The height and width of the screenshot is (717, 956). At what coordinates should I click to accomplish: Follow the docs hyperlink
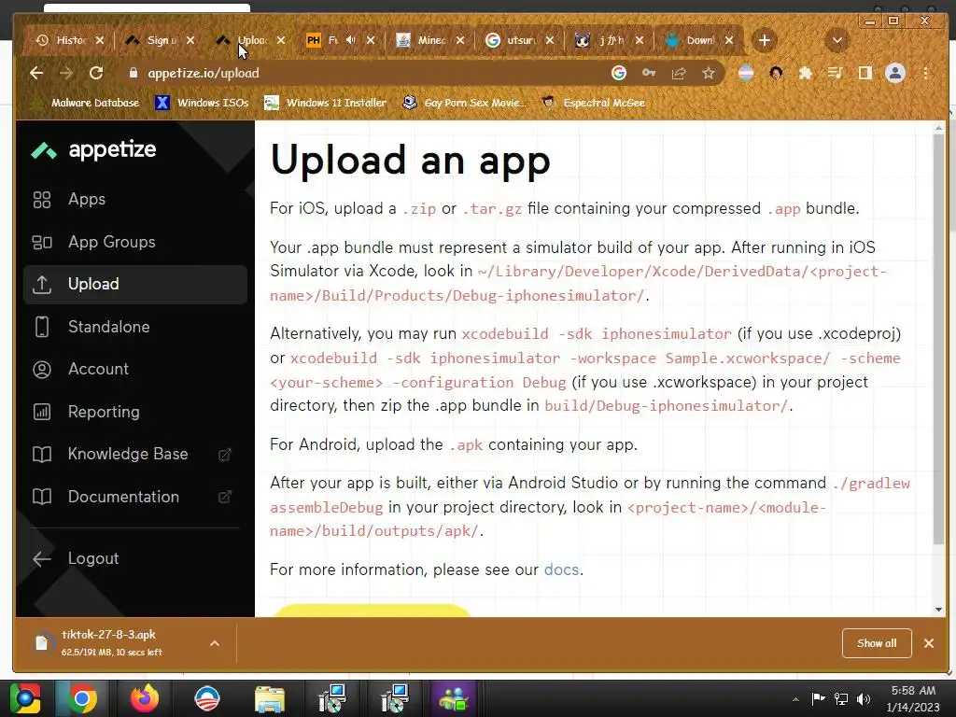561,569
